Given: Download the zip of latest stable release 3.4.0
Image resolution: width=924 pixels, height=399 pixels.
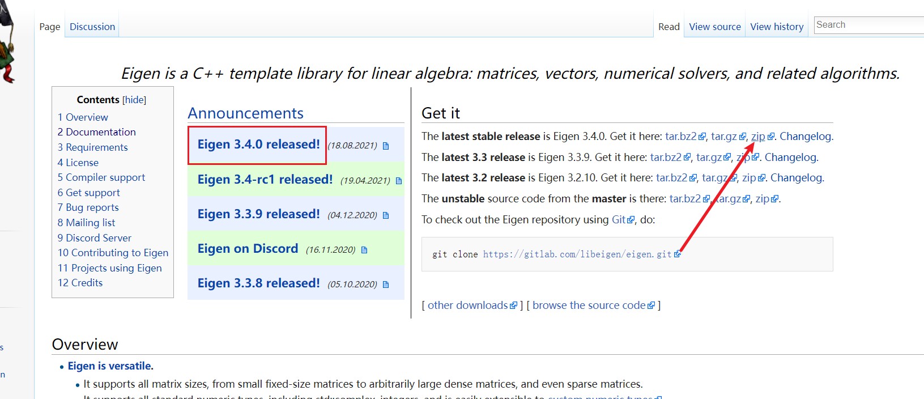Looking at the screenshot, I should (758, 137).
